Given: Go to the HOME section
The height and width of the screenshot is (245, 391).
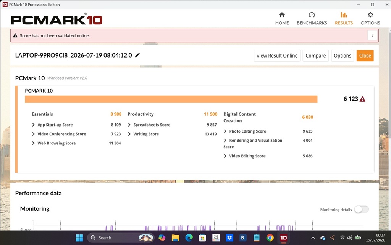Looking at the screenshot, I should 282,18.
